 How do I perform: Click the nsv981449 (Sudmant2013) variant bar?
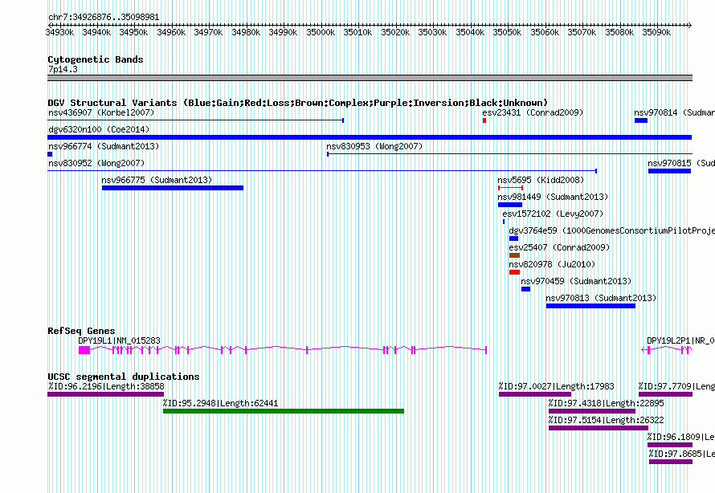[509, 205]
